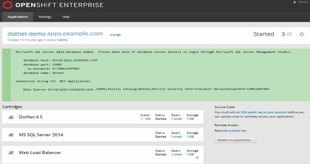
Task: Click the green success checkmark icon
Action: [x=6, y=52]
